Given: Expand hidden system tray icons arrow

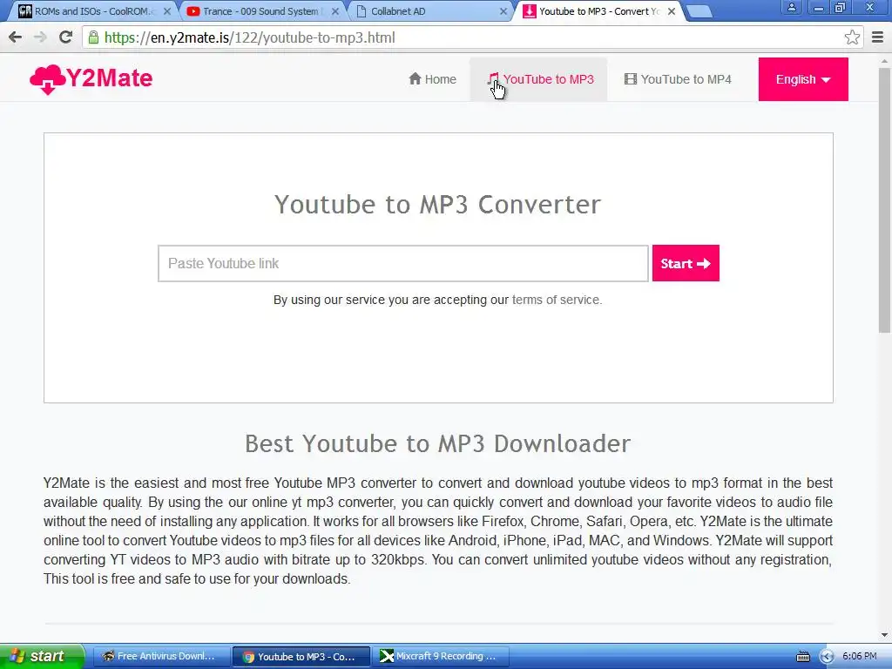Looking at the screenshot, I should [x=827, y=657].
